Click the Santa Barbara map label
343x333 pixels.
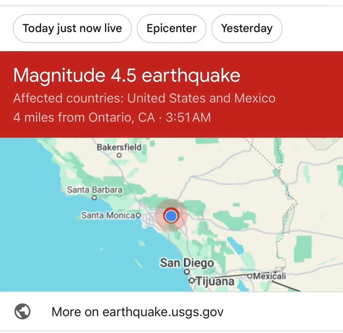pyautogui.click(x=95, y=189)
